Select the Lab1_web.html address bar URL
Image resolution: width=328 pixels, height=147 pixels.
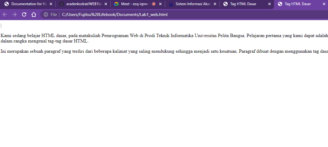coord(115,14)
